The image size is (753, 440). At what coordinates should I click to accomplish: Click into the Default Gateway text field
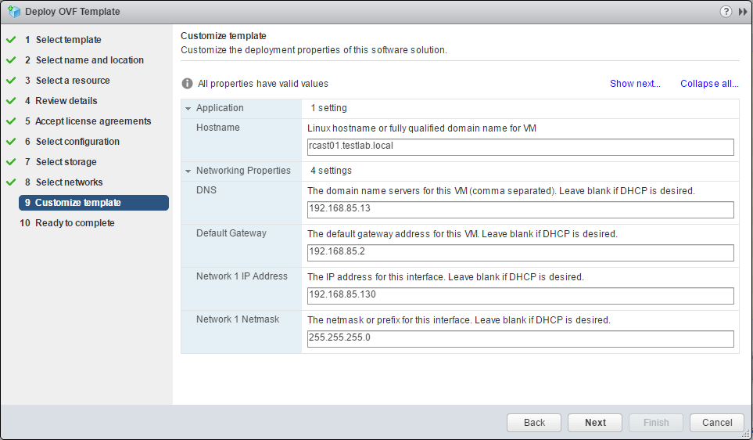tap(520, 252)
